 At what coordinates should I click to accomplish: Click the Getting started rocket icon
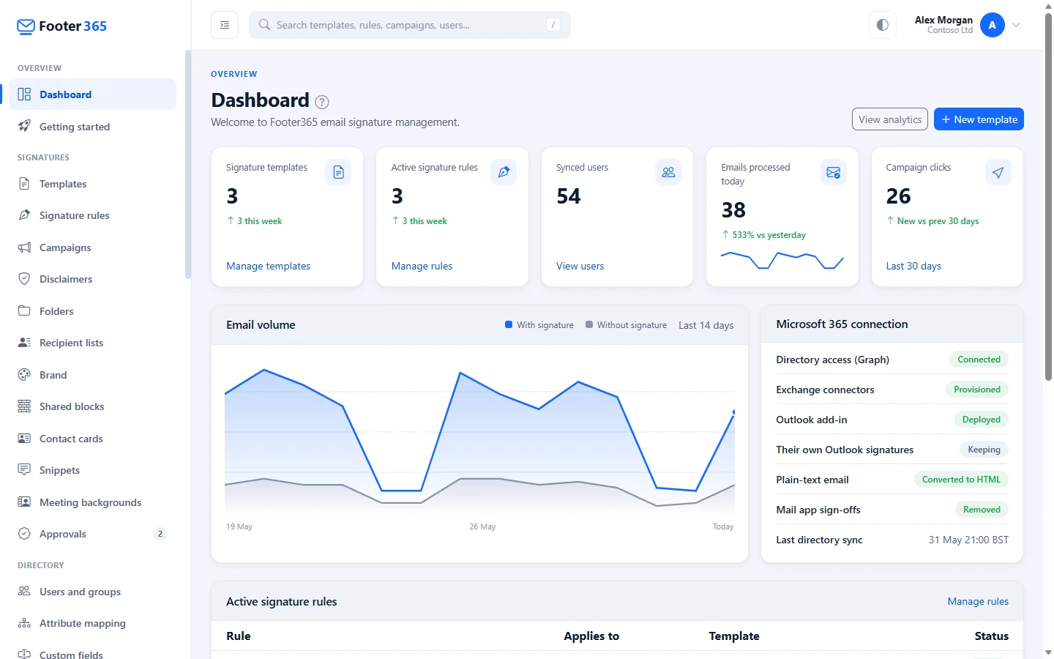click(24, 126)
